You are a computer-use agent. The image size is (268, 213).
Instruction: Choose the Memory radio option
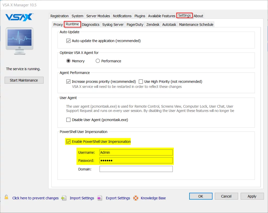(68, 61)
